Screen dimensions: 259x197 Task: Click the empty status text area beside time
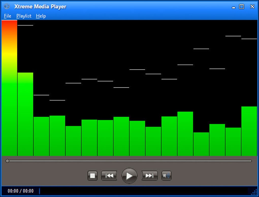tap(143, 191)
